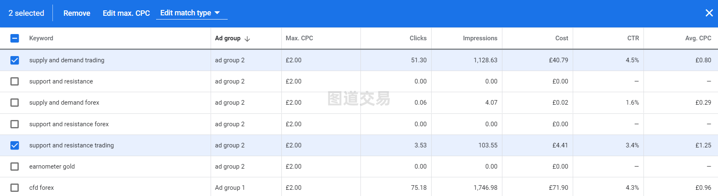Edit Max. CPC of earnometer gold
This screenshot has width=718, height=196.
click(x=293, y=167)
